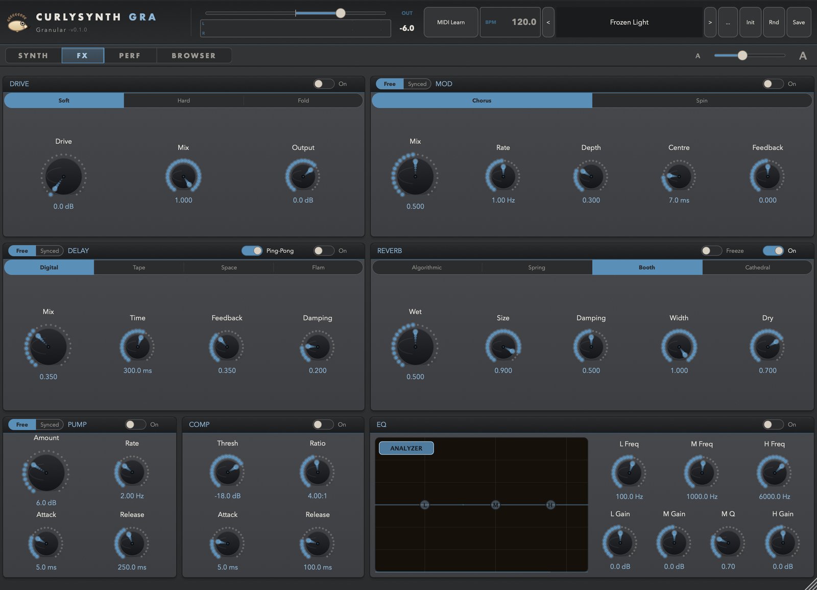Randomize the patch with Rnd
Viewport: 817px width, 590px height.
pos(774,22)
